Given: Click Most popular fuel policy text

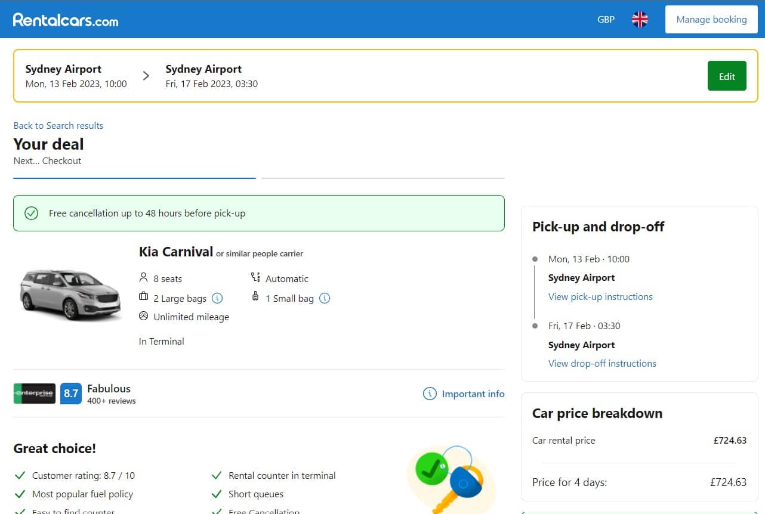Looking at the screenshot, I should 82,494.
